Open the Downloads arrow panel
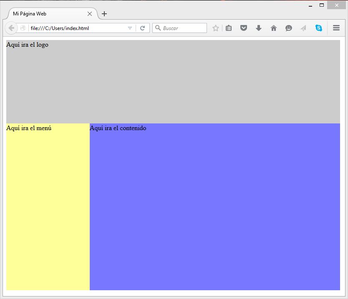 [x=259, y=28]
